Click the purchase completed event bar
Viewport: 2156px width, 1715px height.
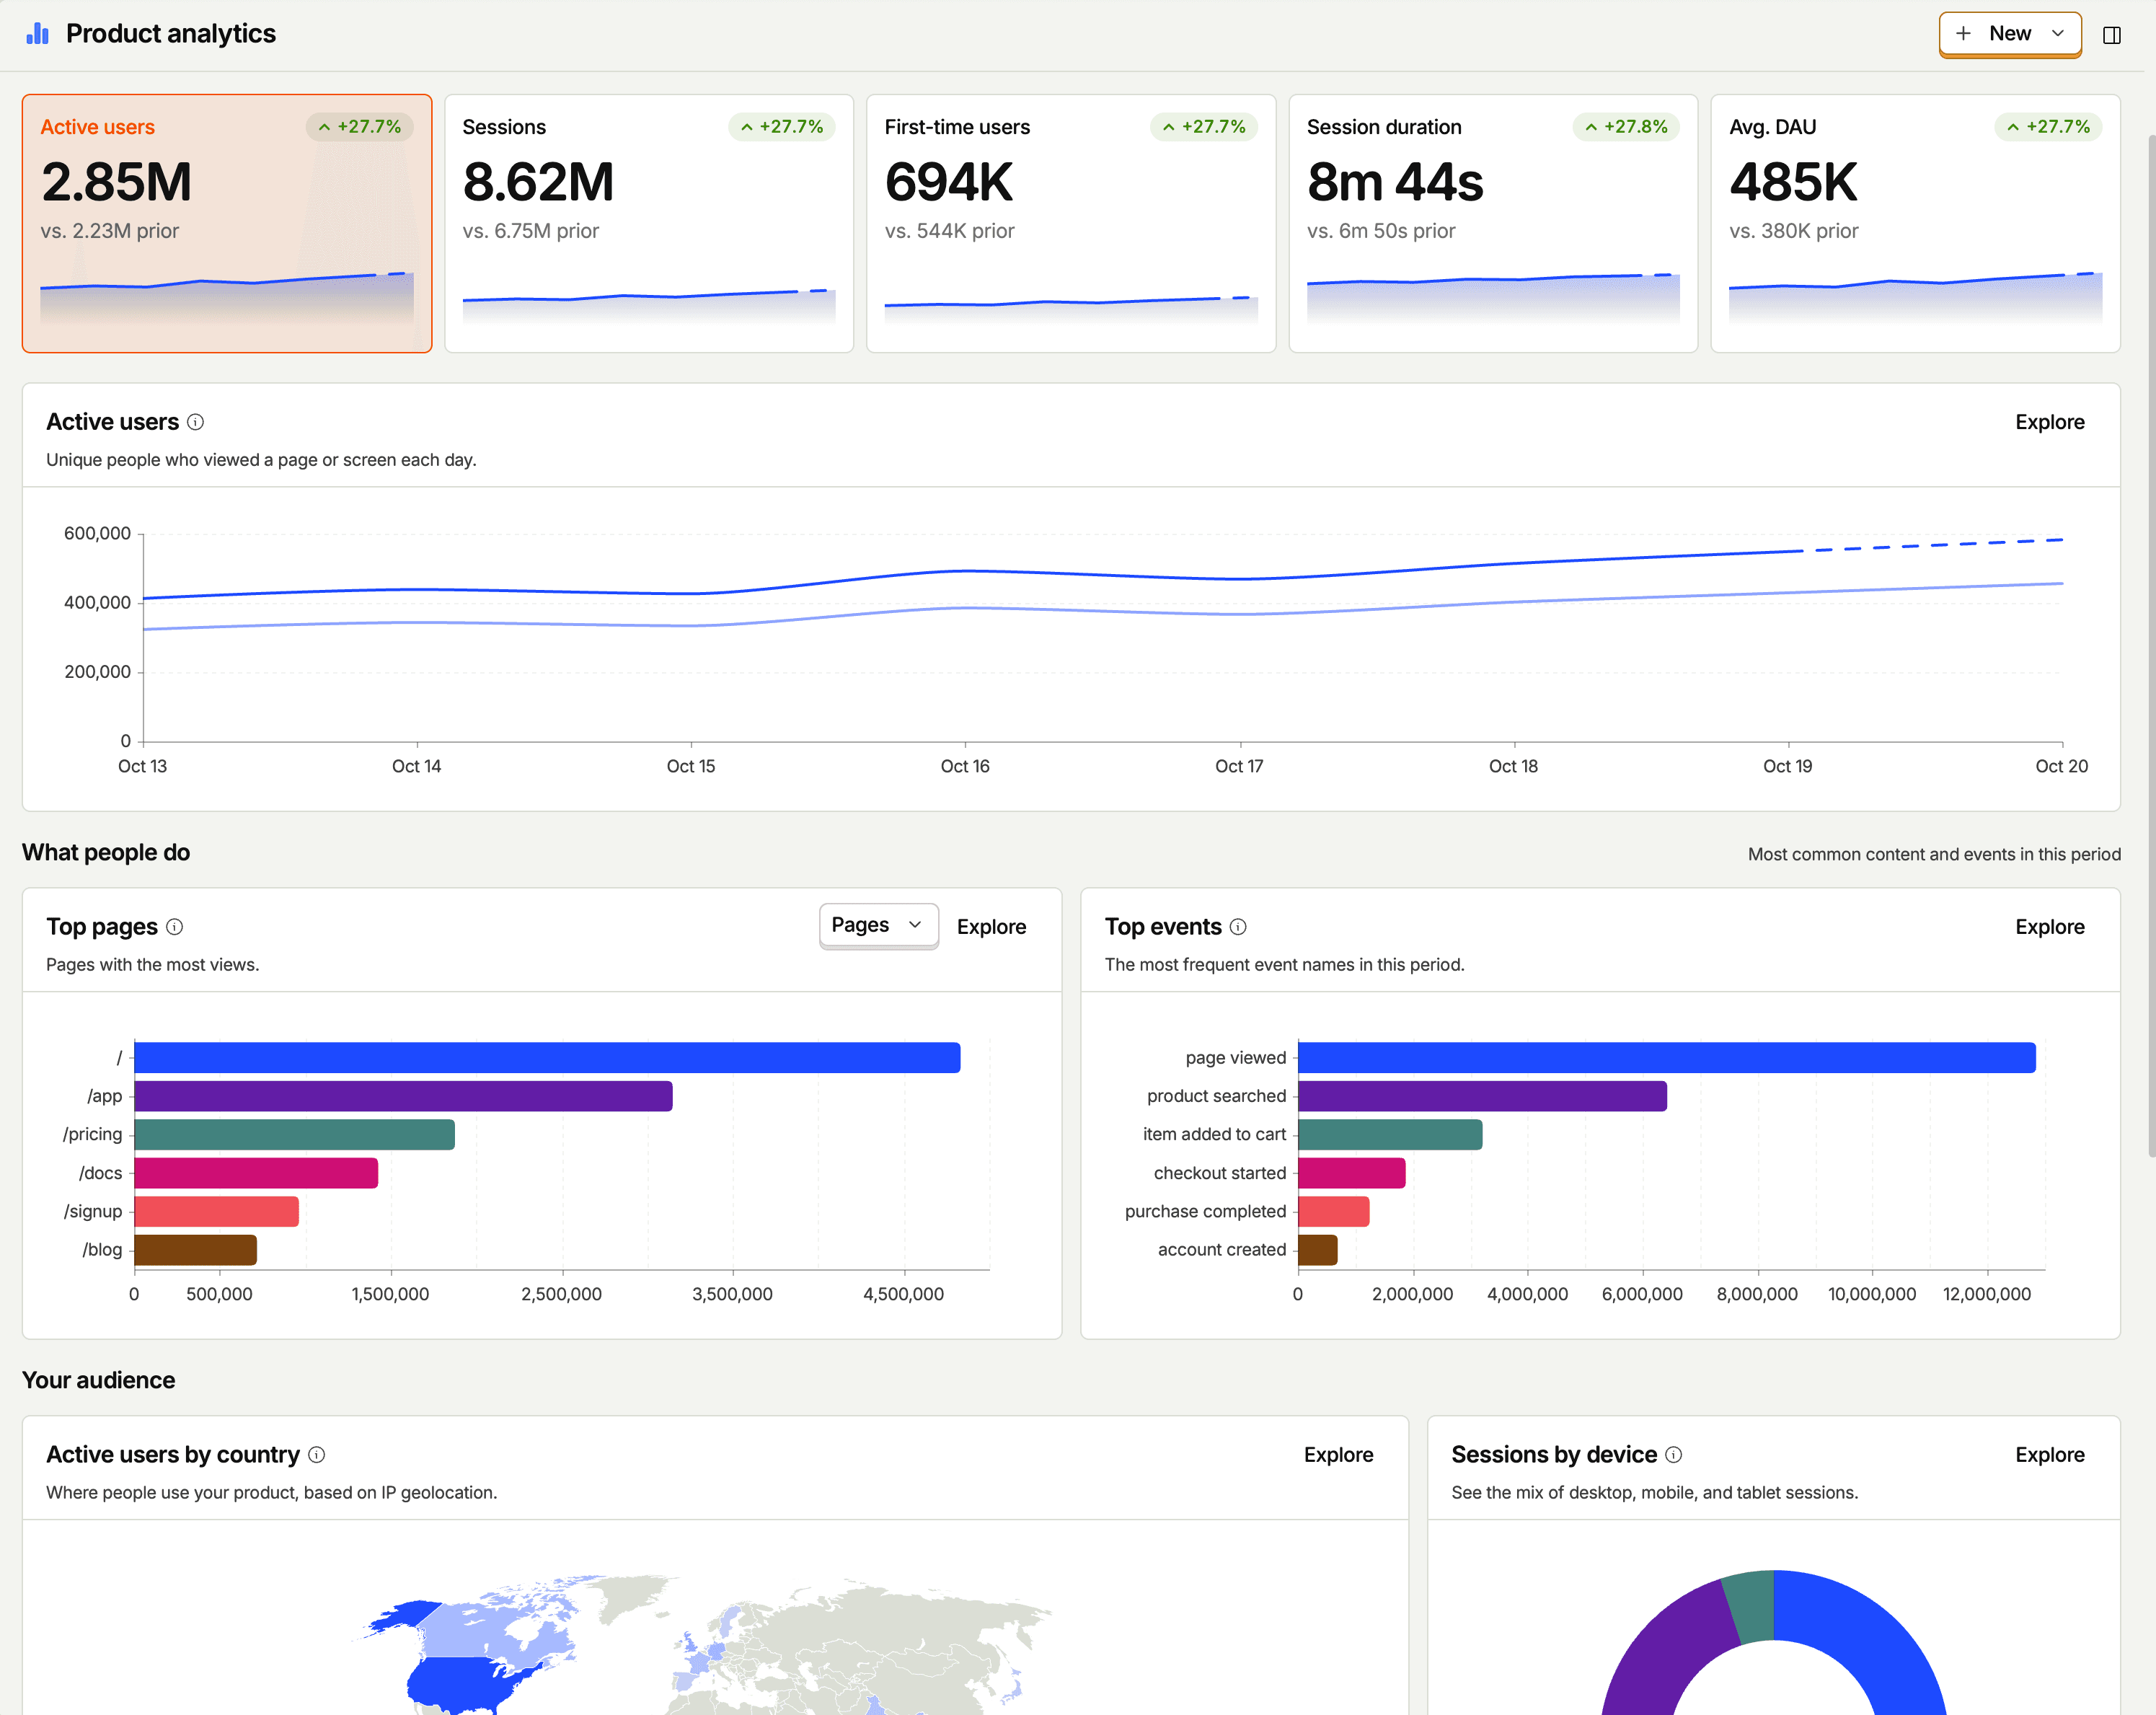1334,1211
